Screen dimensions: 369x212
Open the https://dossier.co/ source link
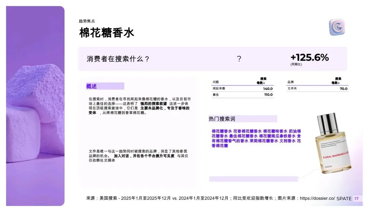click(317, 198)
